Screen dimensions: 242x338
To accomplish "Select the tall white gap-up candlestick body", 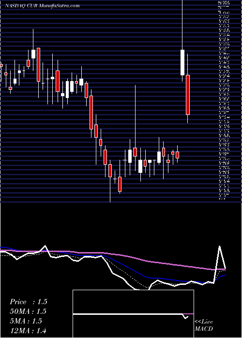I will (182, 62).
